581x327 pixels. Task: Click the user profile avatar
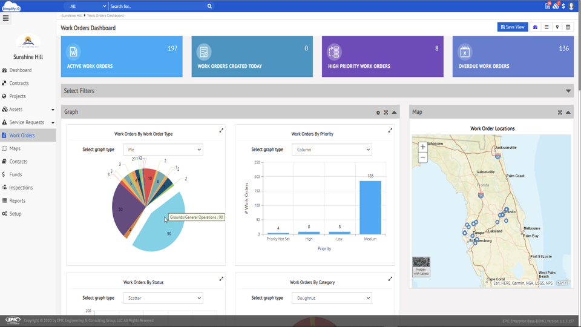point(571,6)
